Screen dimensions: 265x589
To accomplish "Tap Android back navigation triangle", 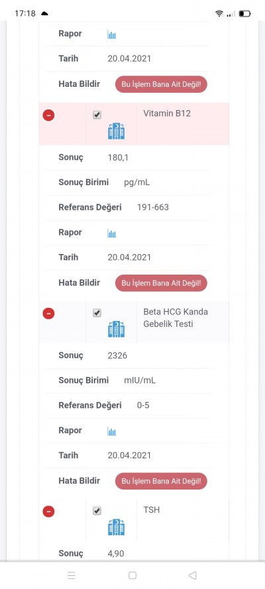I will click(x=193, y=575).
